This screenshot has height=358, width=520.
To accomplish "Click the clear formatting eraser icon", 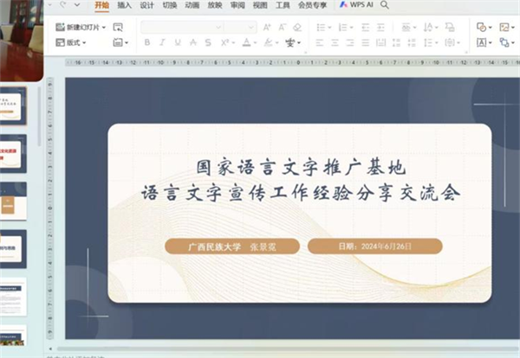I will tap(297, 27).
